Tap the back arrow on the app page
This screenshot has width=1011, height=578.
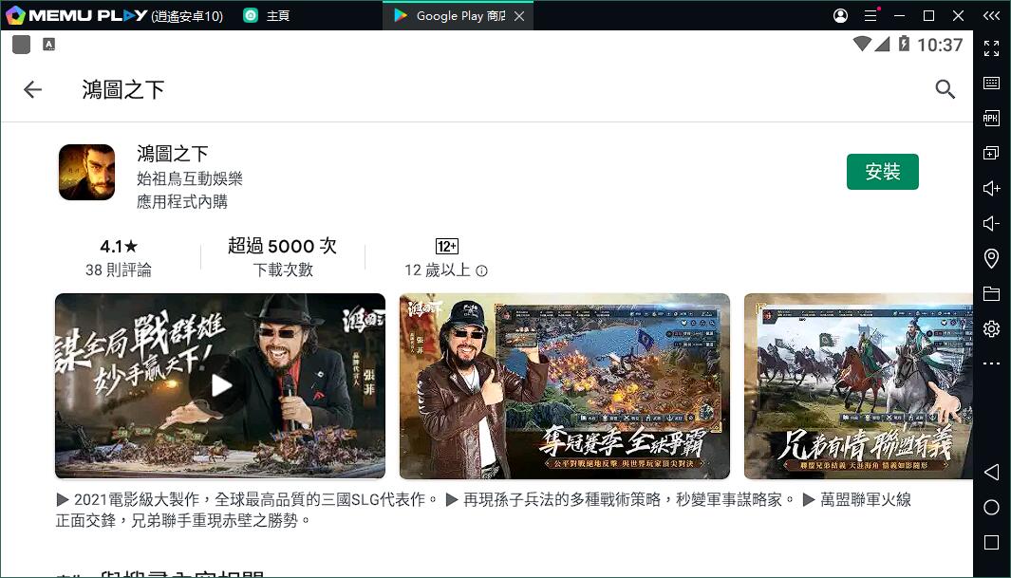point(32,88)
